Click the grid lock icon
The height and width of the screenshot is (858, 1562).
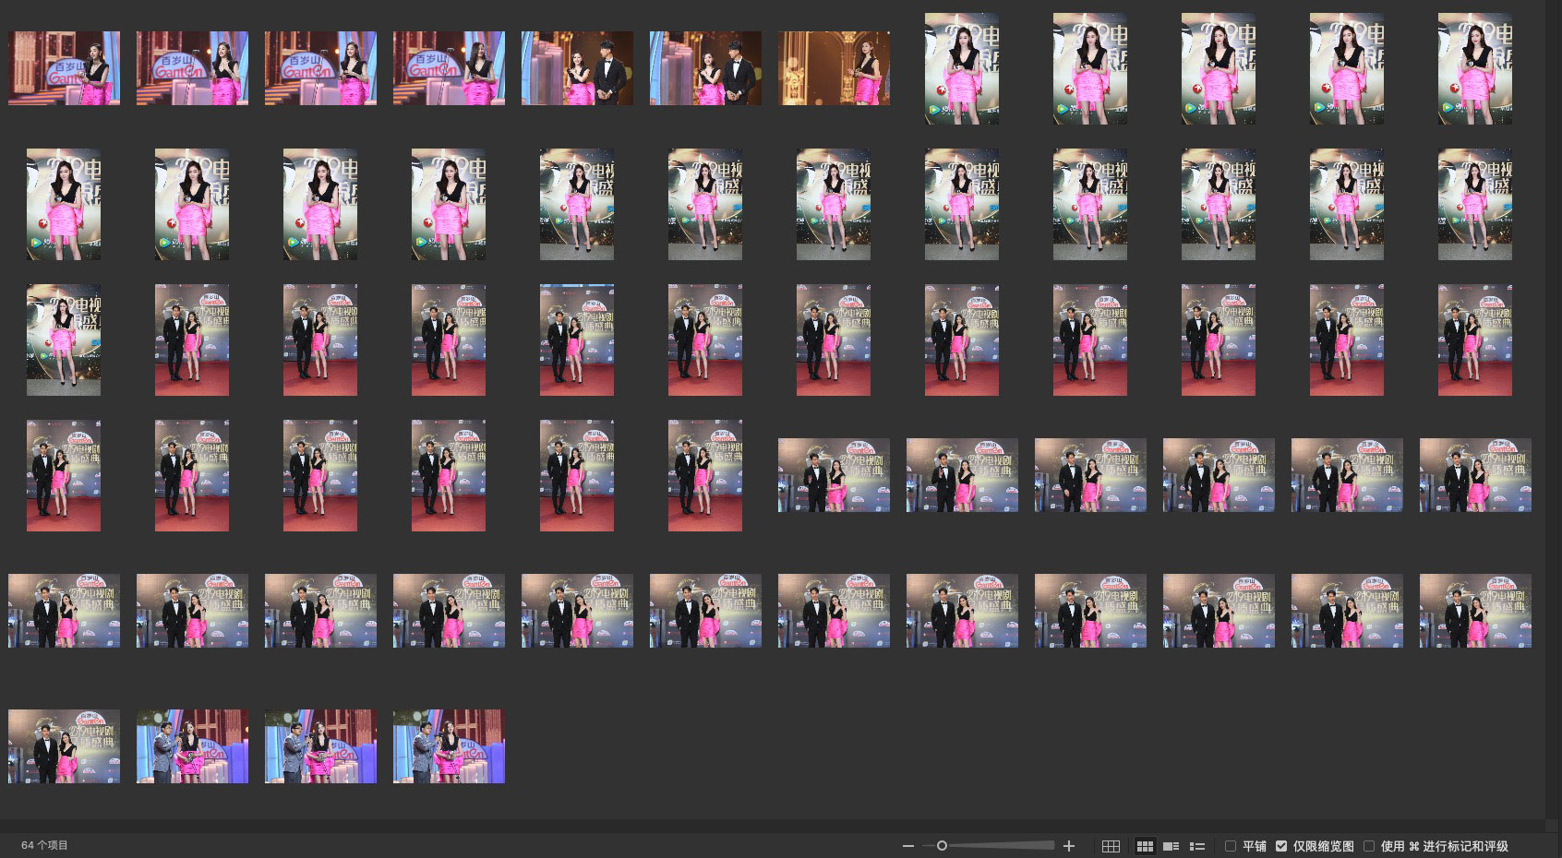pyautogui.click(x=1111, y=846)
